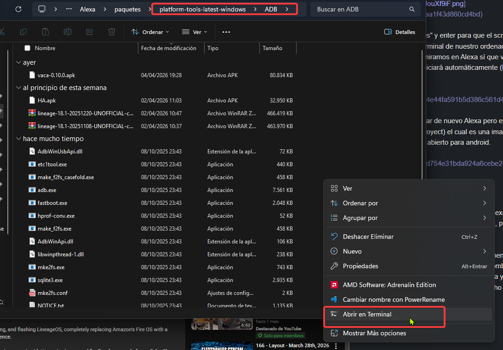
Task: Toggle the Detalles pane button
Action: tap(400, 32)
